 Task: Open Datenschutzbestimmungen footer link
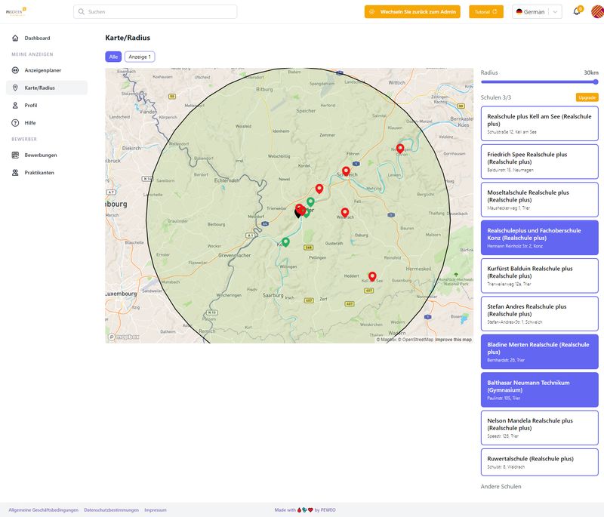pyautogui.click(x=111, y=510)
